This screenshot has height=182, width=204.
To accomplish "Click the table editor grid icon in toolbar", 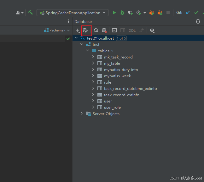I will pos(123,30).
